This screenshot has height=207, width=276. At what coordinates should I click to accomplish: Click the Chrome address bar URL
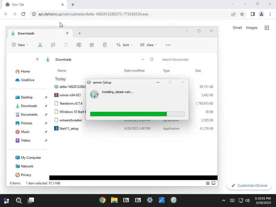[x=93, y=14]
